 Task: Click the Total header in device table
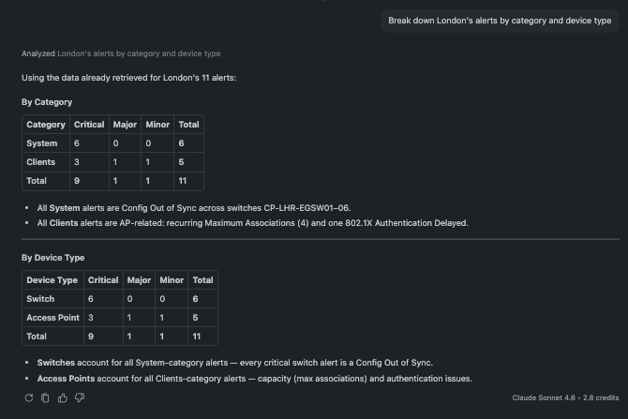tap(202, 280)
